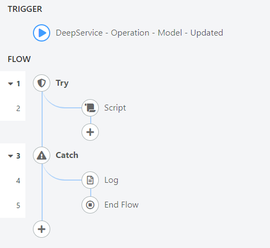Collapse the Try block at step 1

pyautogui.click(x=11, y=84)
